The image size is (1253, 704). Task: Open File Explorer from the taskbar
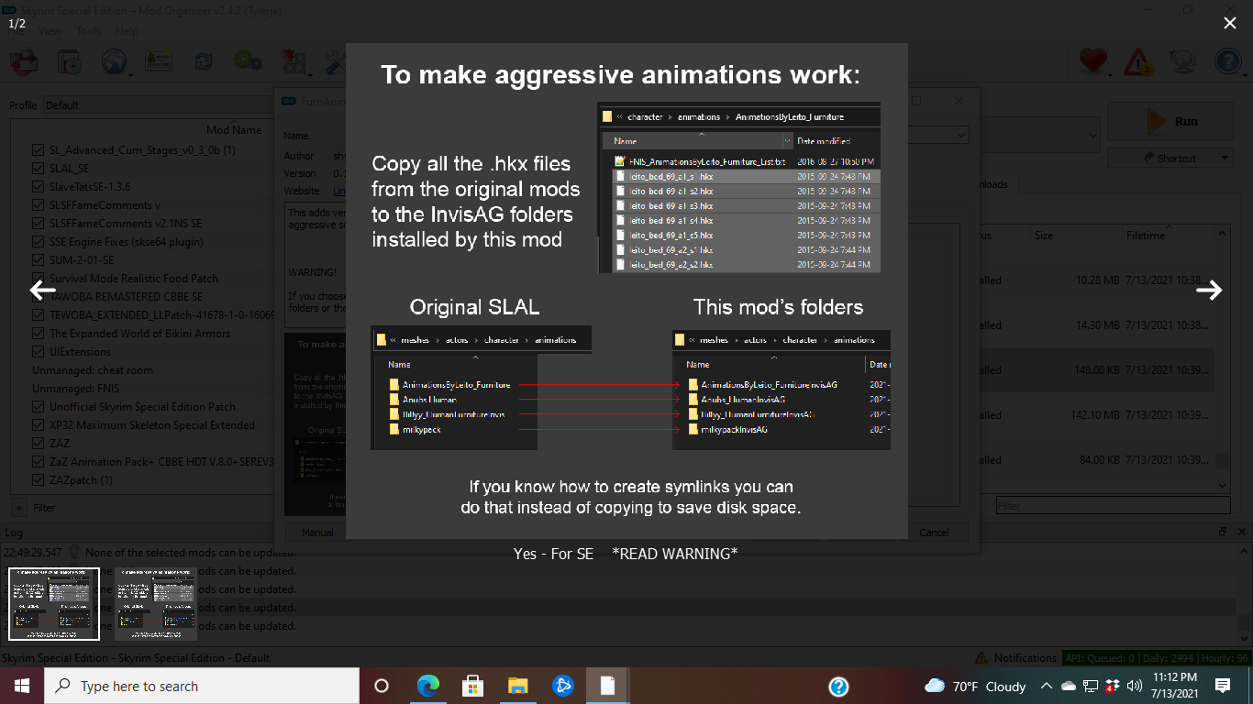click(517, 686)
